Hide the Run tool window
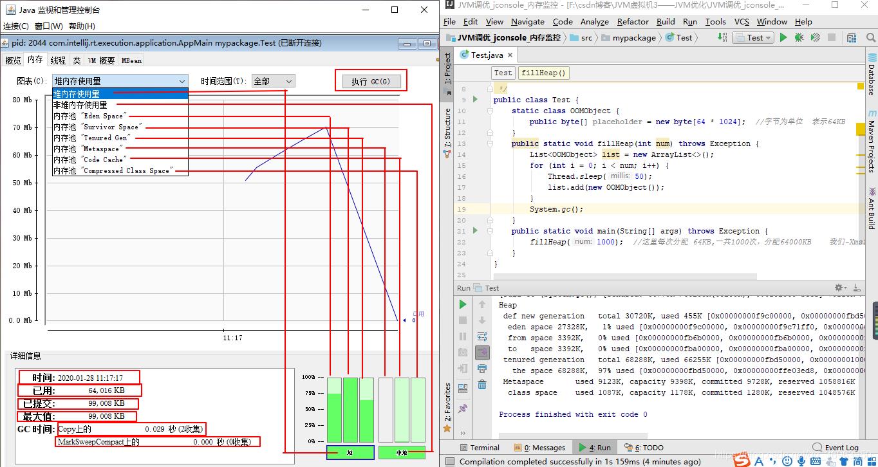The height and width of the screenshot is (467, 878). (x=857, y=288)
